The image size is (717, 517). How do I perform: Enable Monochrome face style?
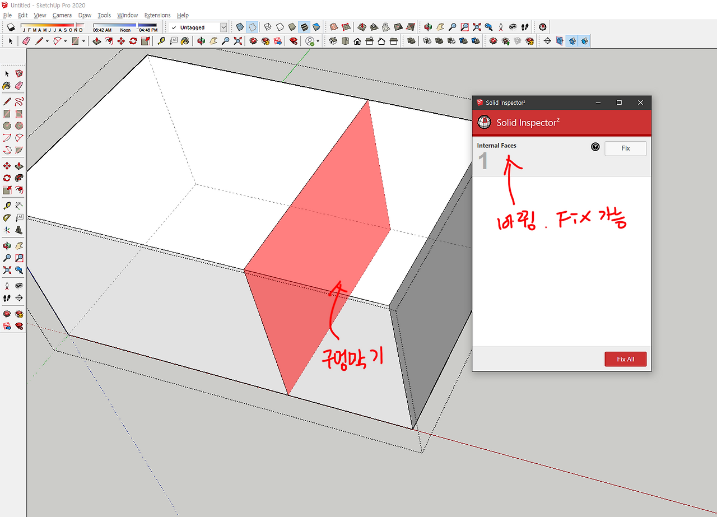315,26
